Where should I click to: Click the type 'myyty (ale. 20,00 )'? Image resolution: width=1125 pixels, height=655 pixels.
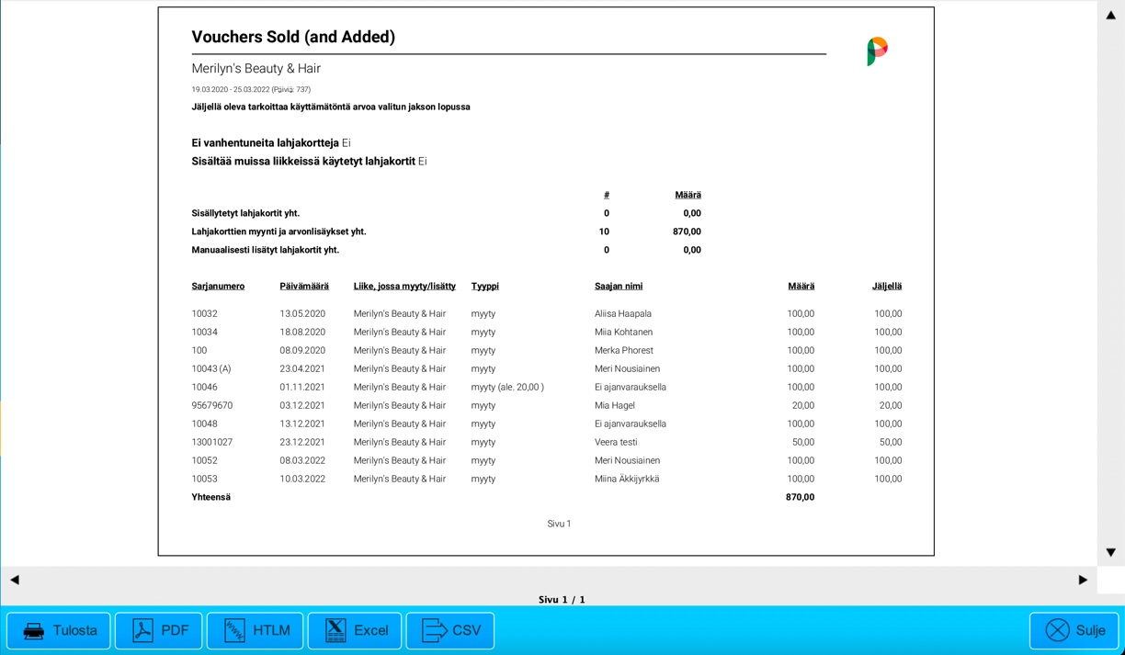[x=507, y=388]
